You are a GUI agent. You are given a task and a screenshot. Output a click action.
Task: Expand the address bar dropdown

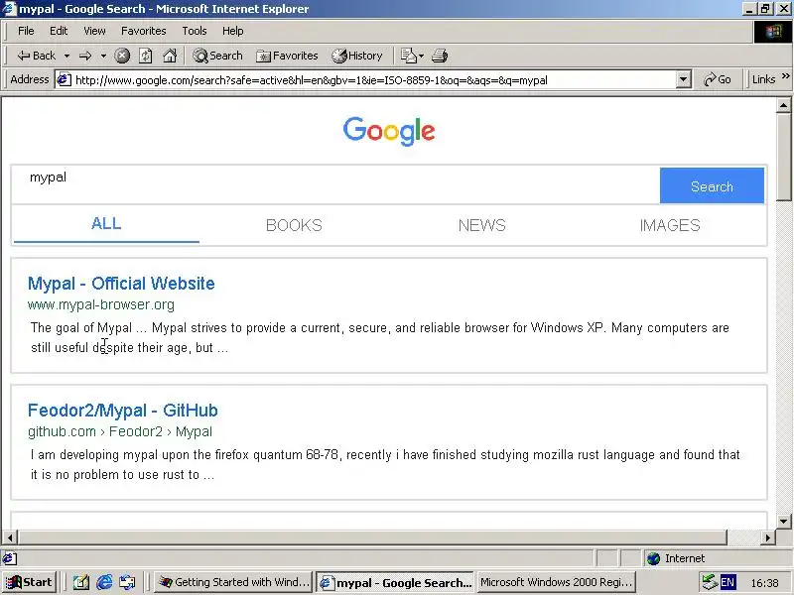click(x=684, y=80)
